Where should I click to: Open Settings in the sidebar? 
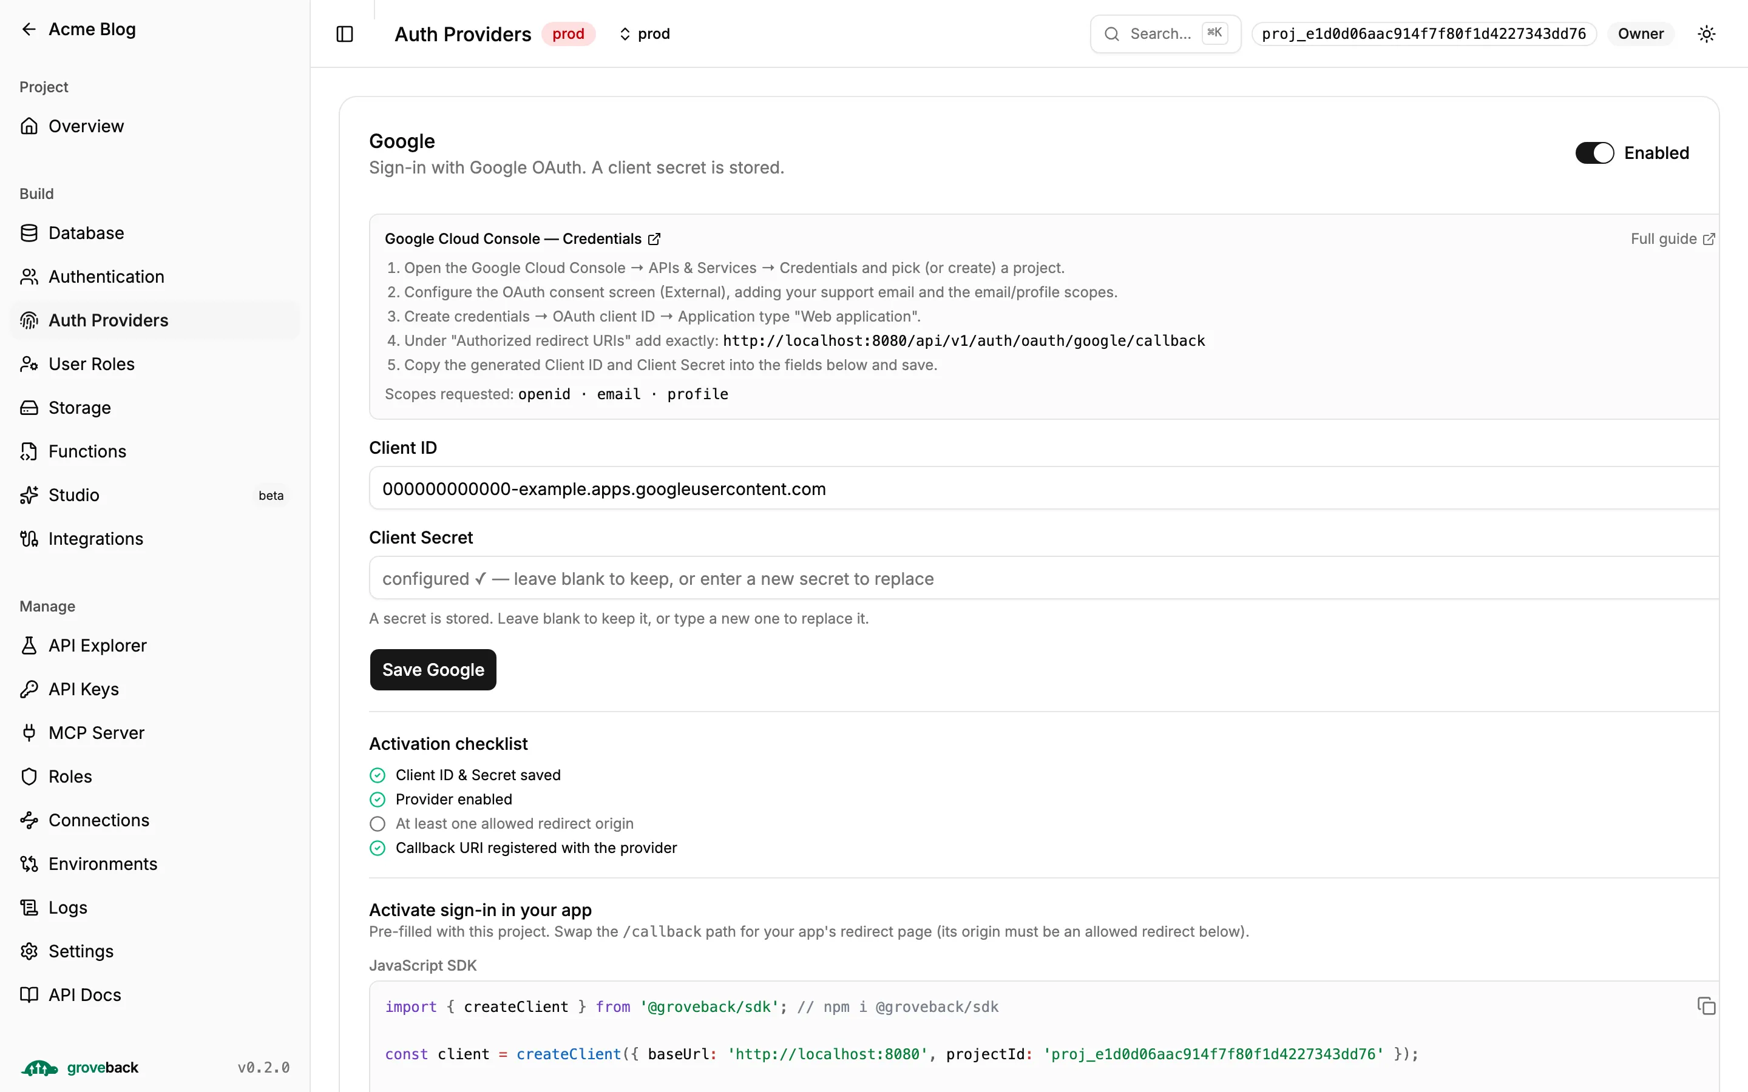point(155,951)
